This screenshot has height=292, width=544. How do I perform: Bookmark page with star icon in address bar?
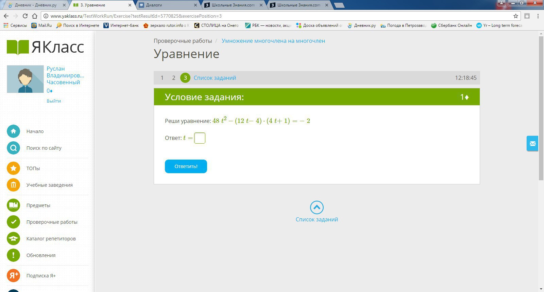point(516,16)
